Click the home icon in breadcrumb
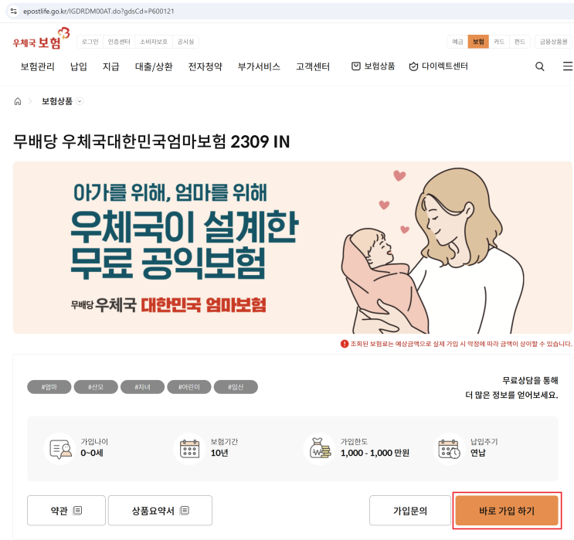 click(18, 101)
